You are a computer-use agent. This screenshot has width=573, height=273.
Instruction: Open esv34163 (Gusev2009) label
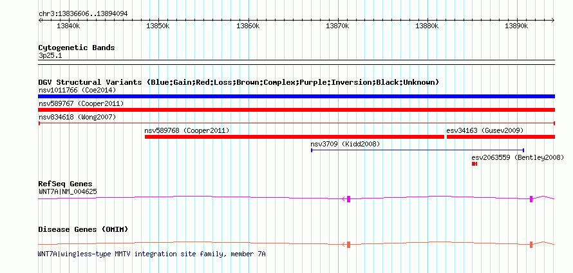[x=485, y=130]
